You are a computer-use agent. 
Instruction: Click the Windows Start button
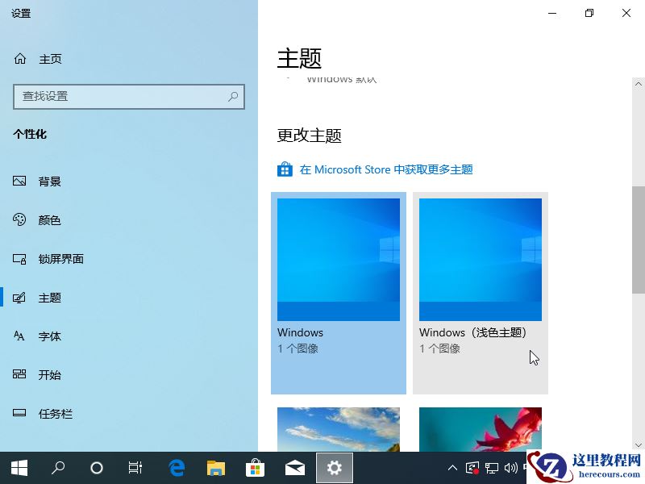coord(19,467)
